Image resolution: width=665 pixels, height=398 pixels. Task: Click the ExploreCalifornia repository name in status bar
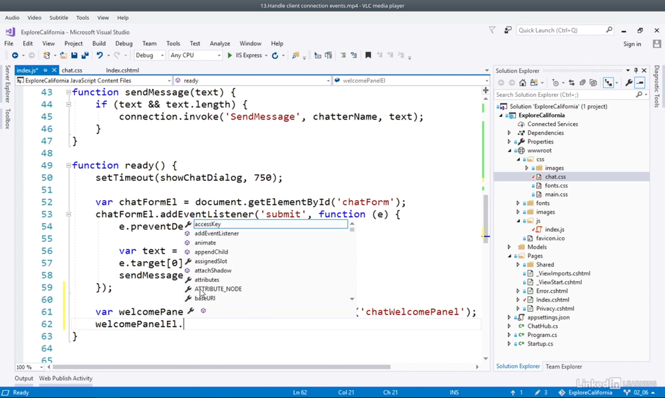click(x=590, y=393)
